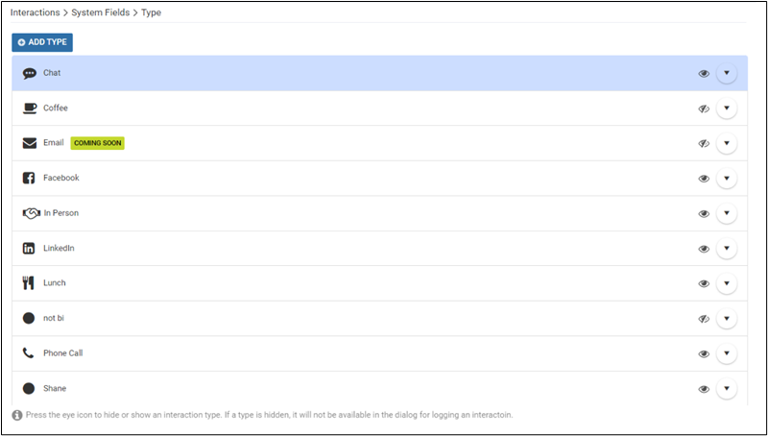
Task: Select the not bi type label
Action: point(54,318)
